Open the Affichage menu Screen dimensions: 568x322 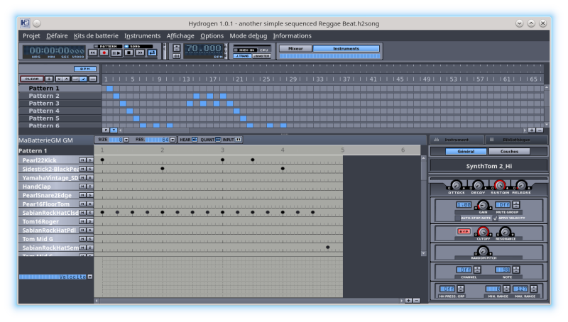[x=180, y=36]
